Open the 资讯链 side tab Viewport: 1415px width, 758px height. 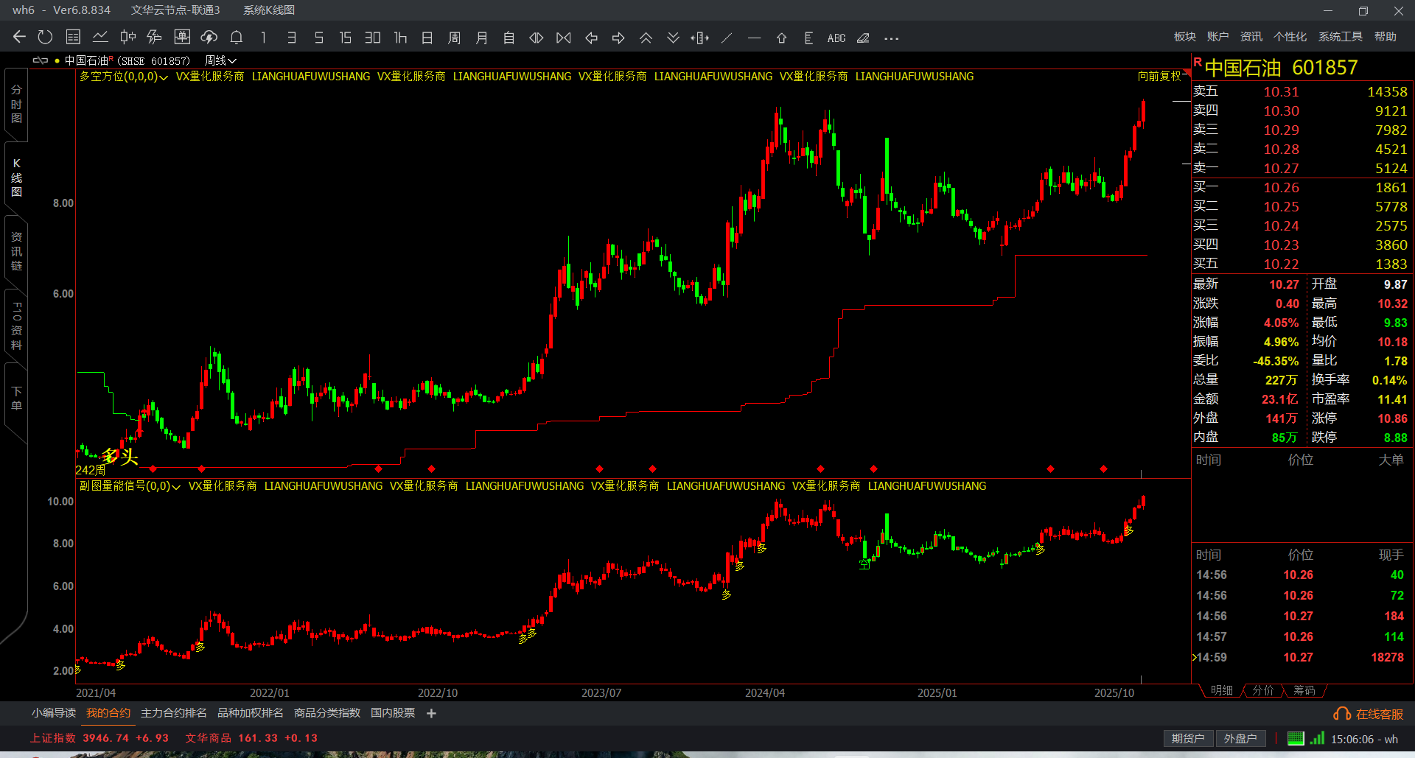tap(16, 251)
